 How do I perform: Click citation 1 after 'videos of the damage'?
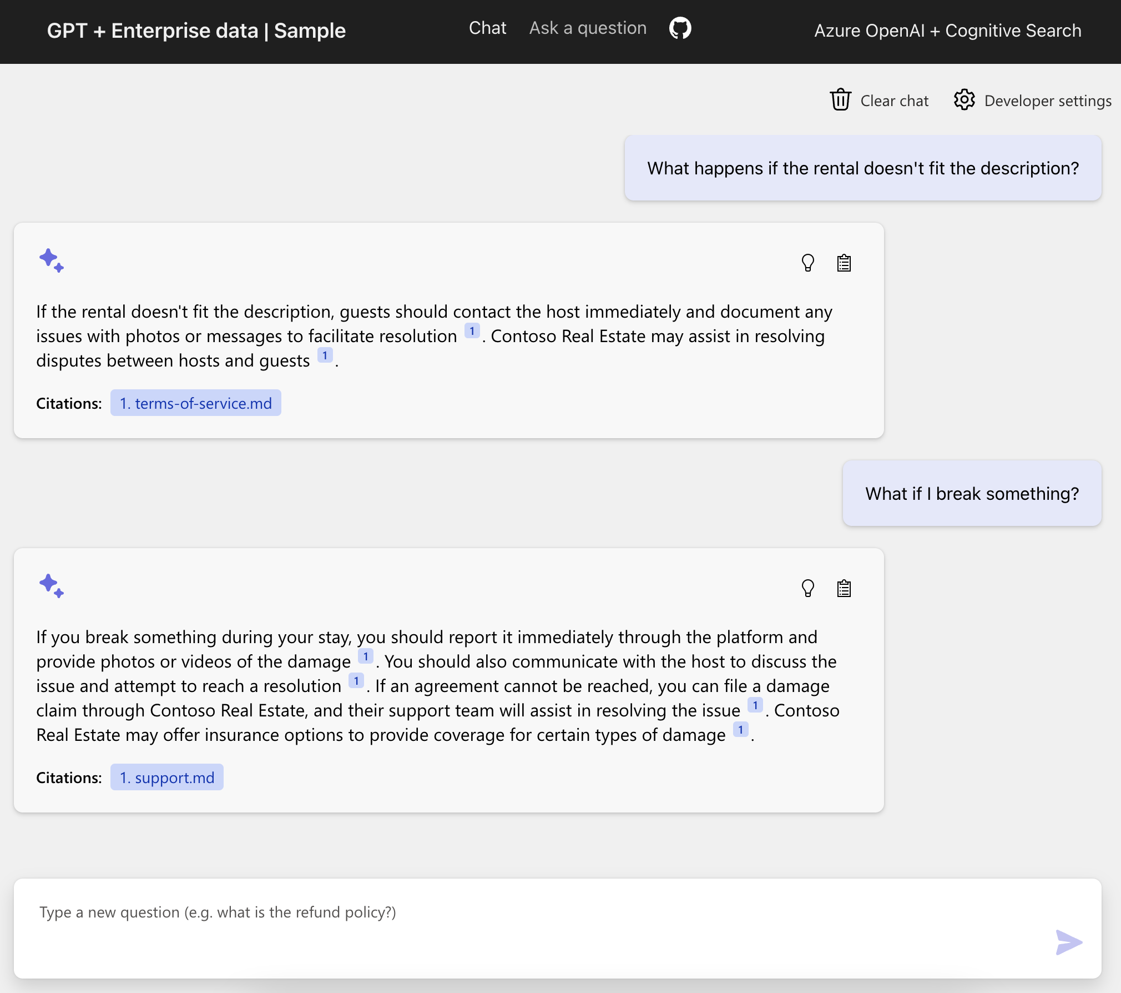[x=365, y=656]
